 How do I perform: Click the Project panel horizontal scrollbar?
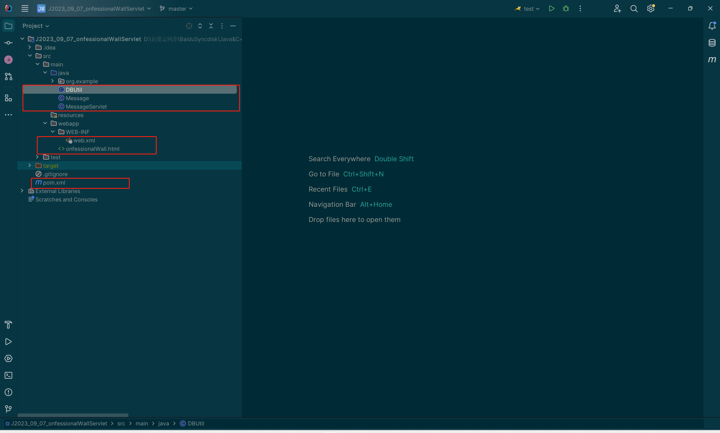point(73,415)
